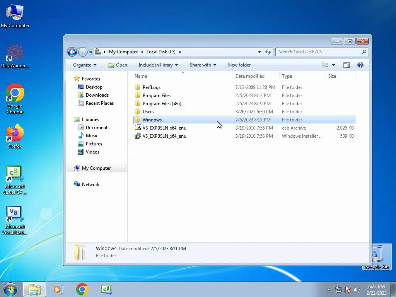
Task: Select the Google Chrome desktop shortcut
Action: coord(15,99)
